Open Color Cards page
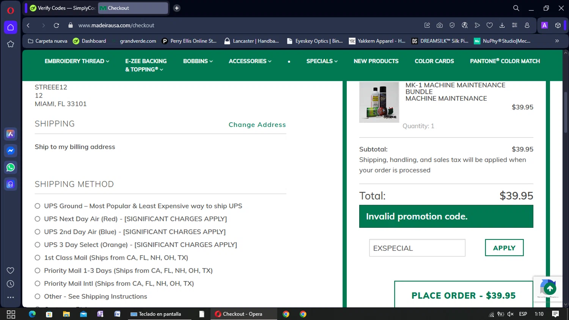This screenshot has height=320, width=569. 434,61
